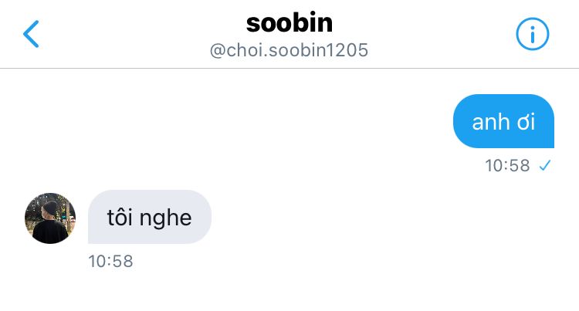
Task: Select the blue "anh ơi" message bubble
Action: point(503,121)
